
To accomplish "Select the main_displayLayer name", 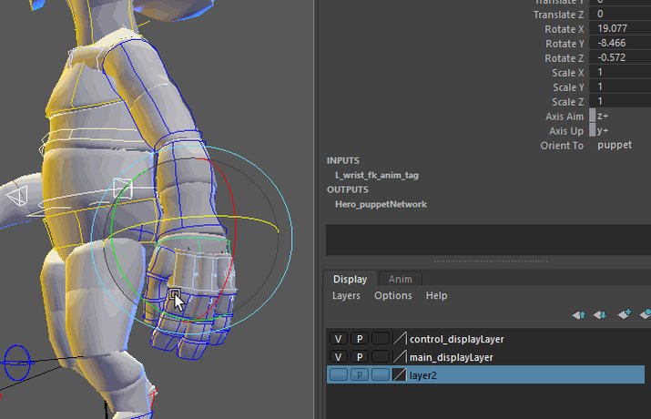I will tap(452, 358).
